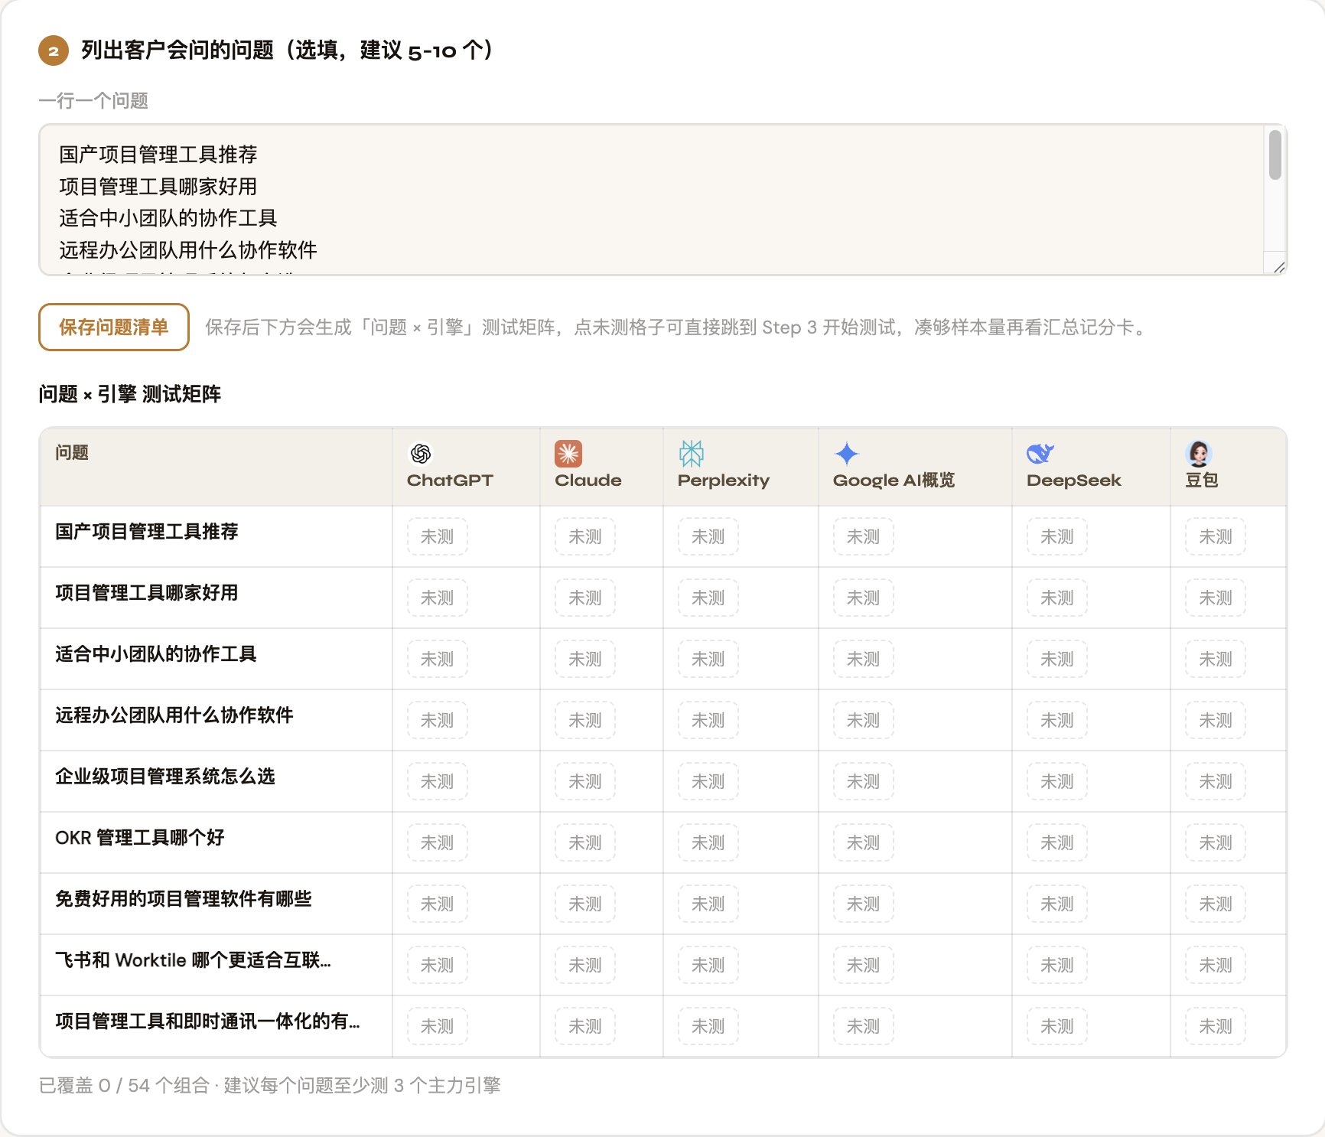This screenshot has height=1137, width=1325.
Task: Click 未测 for 企业级项目管理系统怎么选 under 豆包
Action: [x=1216, y=781]
